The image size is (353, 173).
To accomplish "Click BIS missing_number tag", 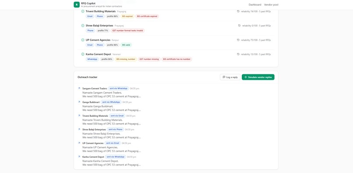I will [126, 59].
